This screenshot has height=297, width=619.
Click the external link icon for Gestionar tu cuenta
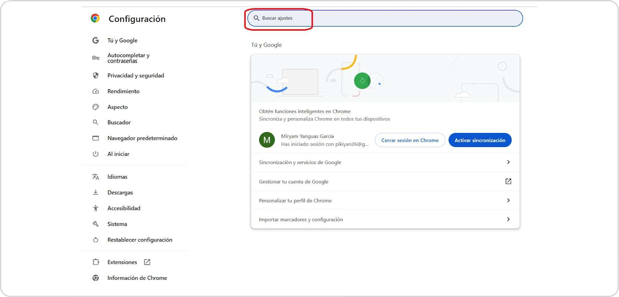[508, 181]
